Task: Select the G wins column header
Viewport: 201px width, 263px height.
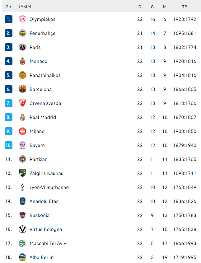Action: click(x=152, y=7)
